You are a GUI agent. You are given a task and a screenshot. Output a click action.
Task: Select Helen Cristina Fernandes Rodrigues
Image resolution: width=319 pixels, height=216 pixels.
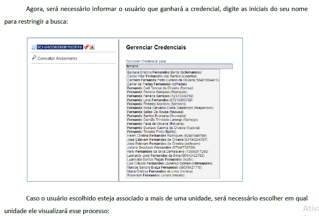pyautogui.click(x=166, y=136)
